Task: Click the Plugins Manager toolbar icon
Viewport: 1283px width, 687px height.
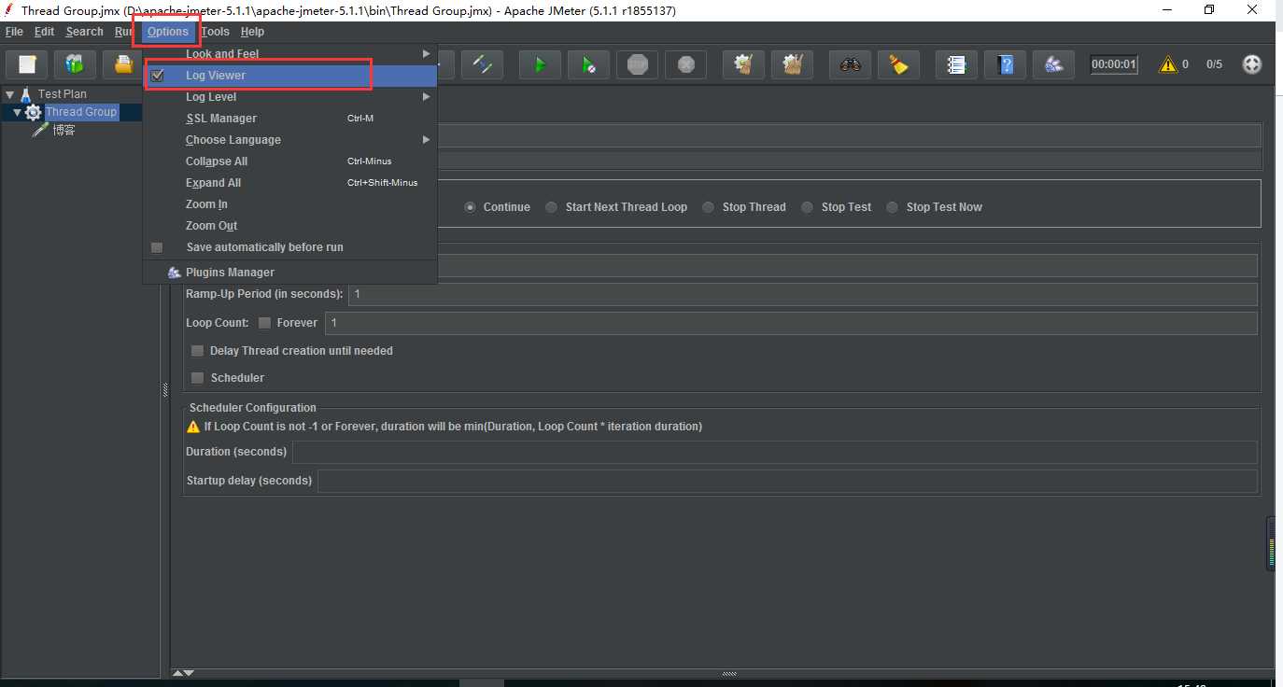Action: (x=1053, y=64)
